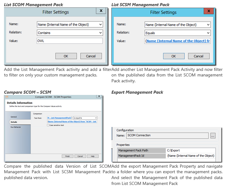Open Name dropdown in List SCSM filter dialog
Image resolution: width=229 pixels, height=188 pixels.
pos(178,25)
